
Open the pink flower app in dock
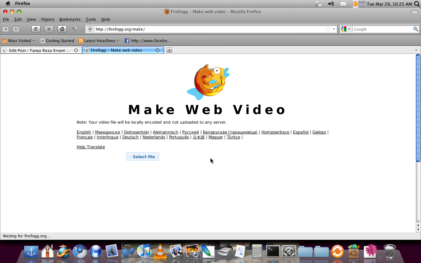[370, 251]
